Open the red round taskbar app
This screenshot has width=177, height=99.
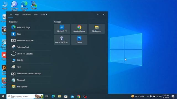(85, 97)
